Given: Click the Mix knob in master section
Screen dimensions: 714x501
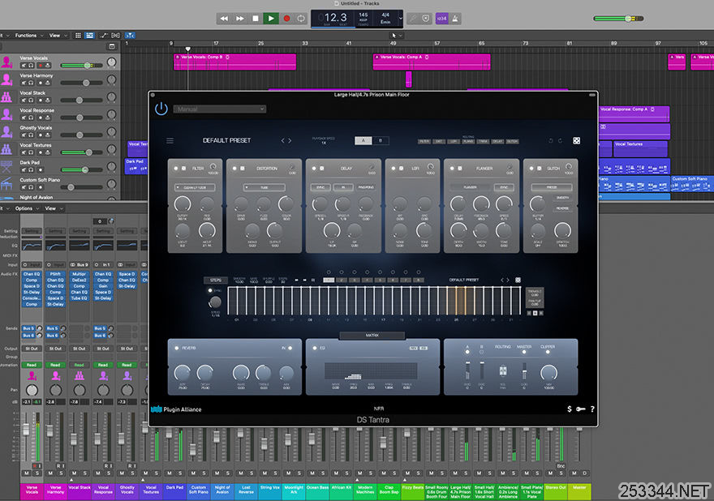Looking at the screenshot, I should (x=548, y=373).
